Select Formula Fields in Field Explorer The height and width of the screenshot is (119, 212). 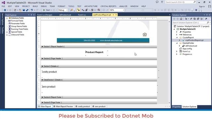pyautogui.click(x=17, y=21)
